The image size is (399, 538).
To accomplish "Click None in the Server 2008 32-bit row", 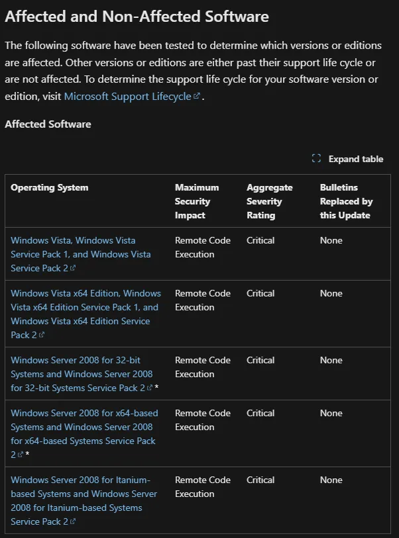I will (331, 360).
